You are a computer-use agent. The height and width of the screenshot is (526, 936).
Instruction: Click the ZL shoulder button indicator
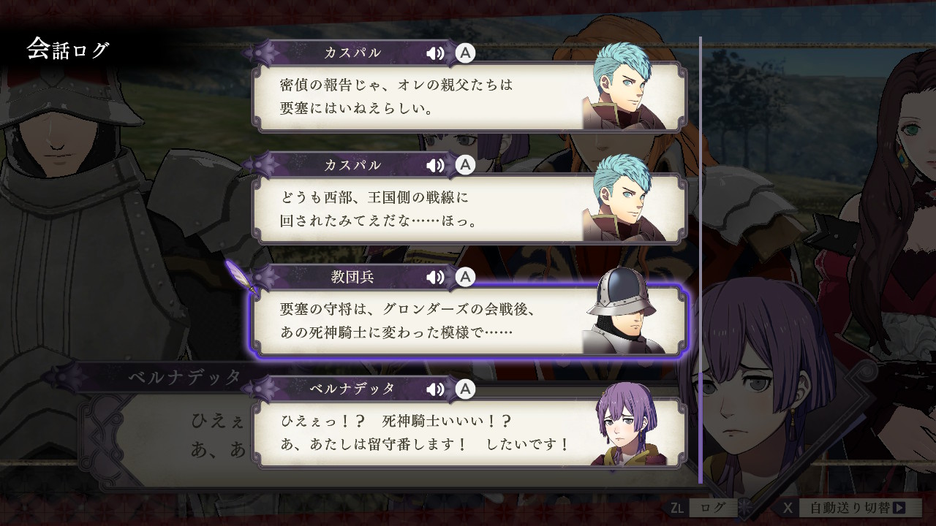(x=678, y=508)
